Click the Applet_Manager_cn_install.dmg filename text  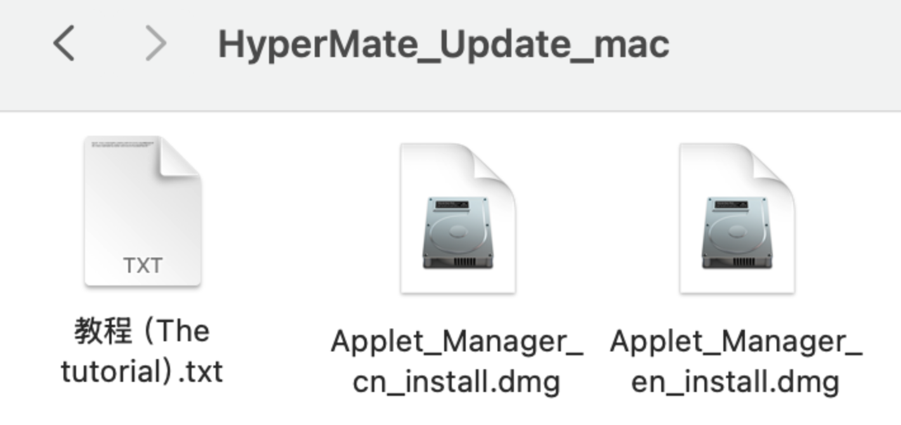coord(457,362)
